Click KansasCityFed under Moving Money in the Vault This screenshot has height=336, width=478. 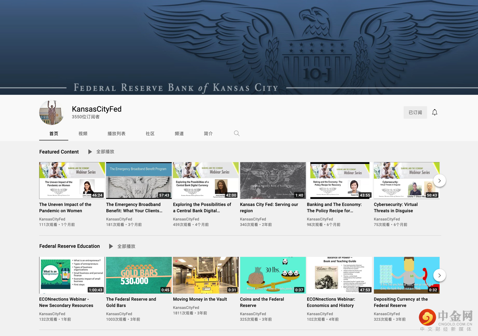point(186,308)
